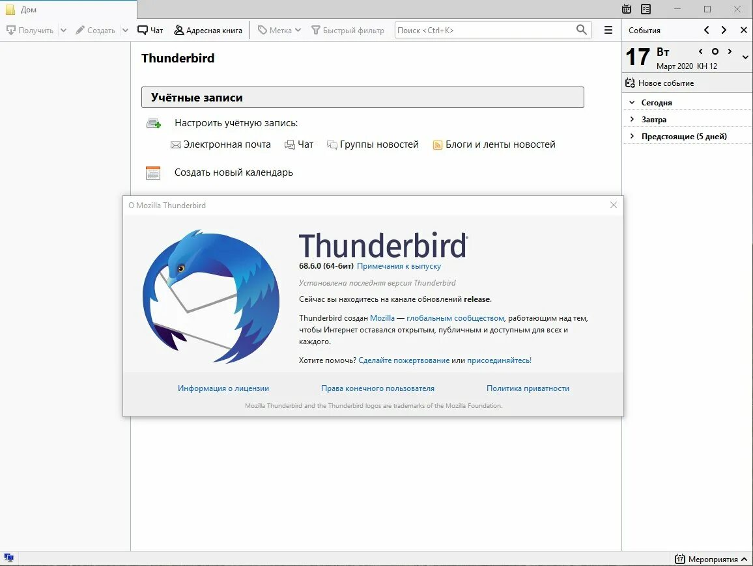Expand Предстоящие (5 дней) section
Image resolution: width=753 pixels, height=566 pixels.
(x=632, y=136)
